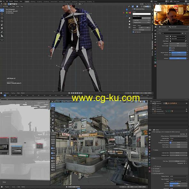
Task: Select Measure tool in lower city viewport
Action: [x=53, y=130]
